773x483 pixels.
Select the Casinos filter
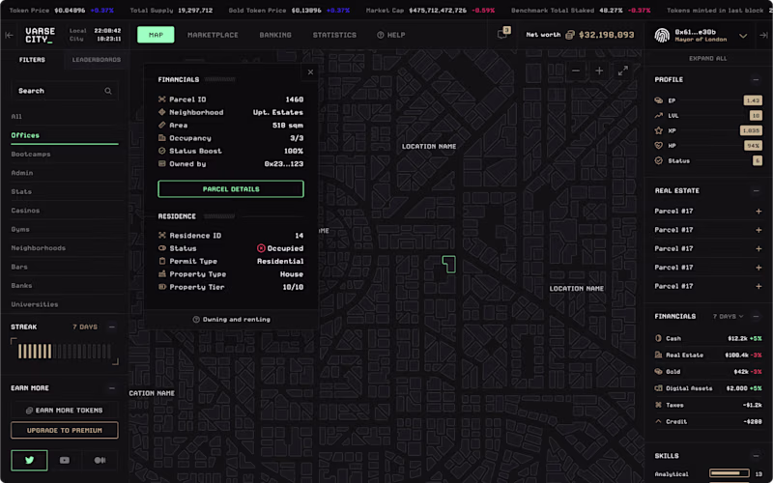[x=65, y=211]
